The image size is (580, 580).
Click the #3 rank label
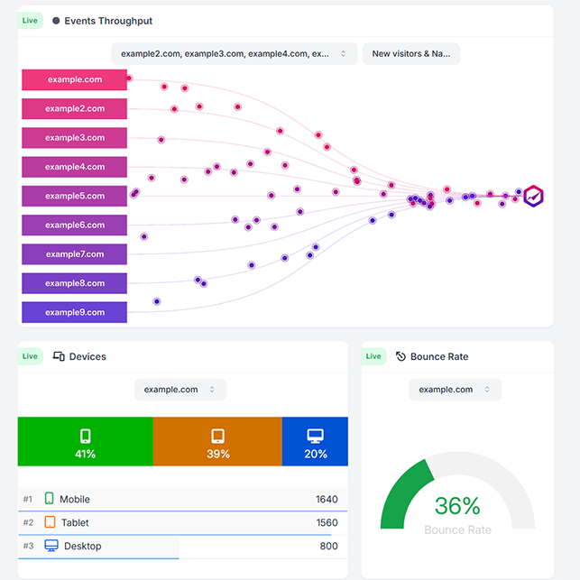(28, 546)
